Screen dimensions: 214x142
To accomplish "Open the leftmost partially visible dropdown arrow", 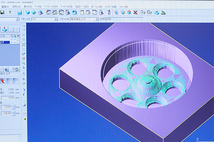I will point(17,19).
